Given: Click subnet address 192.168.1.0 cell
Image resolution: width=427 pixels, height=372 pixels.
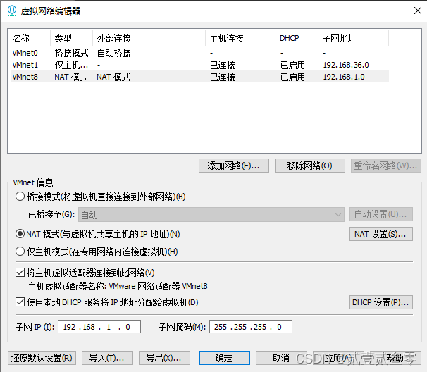Looking at the screenshot, I should point(344,77).
